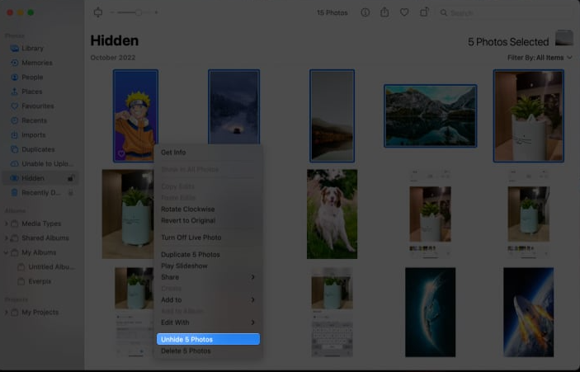The height and width of the screenshot is (372, 580).
Task: Click heart badge on Naruto photo
Action: 121,153
